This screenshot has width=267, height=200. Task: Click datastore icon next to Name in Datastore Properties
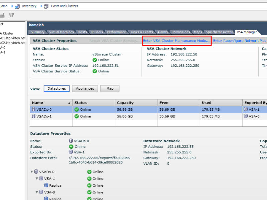71,141
